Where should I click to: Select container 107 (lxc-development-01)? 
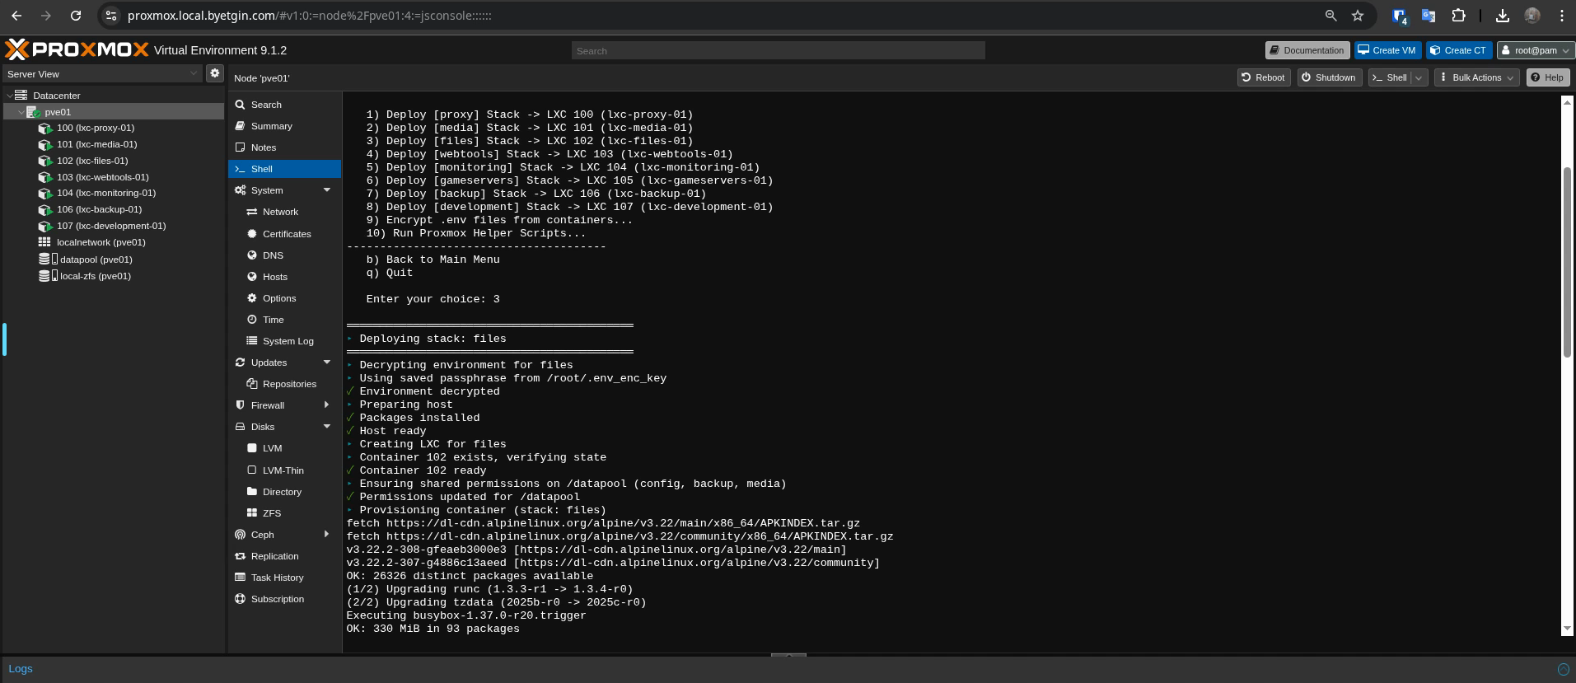(110, 226)
